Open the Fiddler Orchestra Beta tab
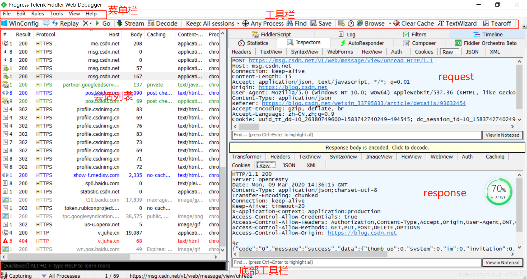527x279 pixels. (x=486, y=43)
